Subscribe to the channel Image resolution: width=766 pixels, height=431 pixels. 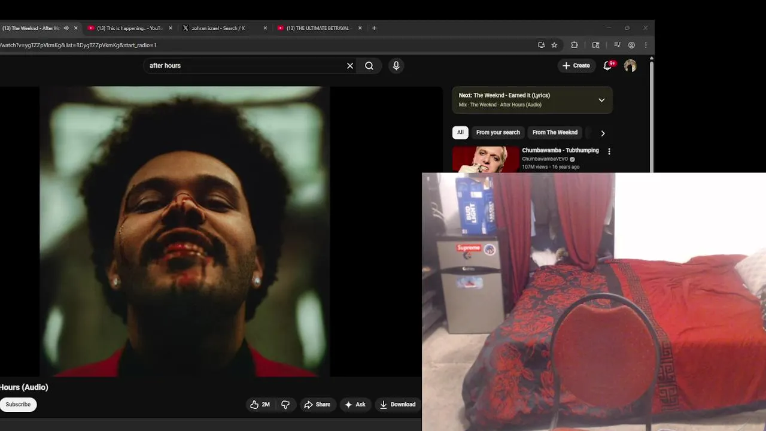click(18, 405)
